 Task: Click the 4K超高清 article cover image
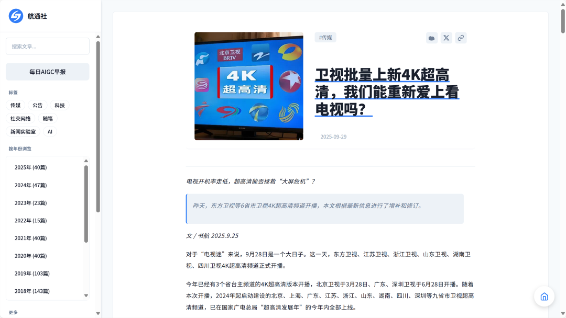click(x=248, y=86)
